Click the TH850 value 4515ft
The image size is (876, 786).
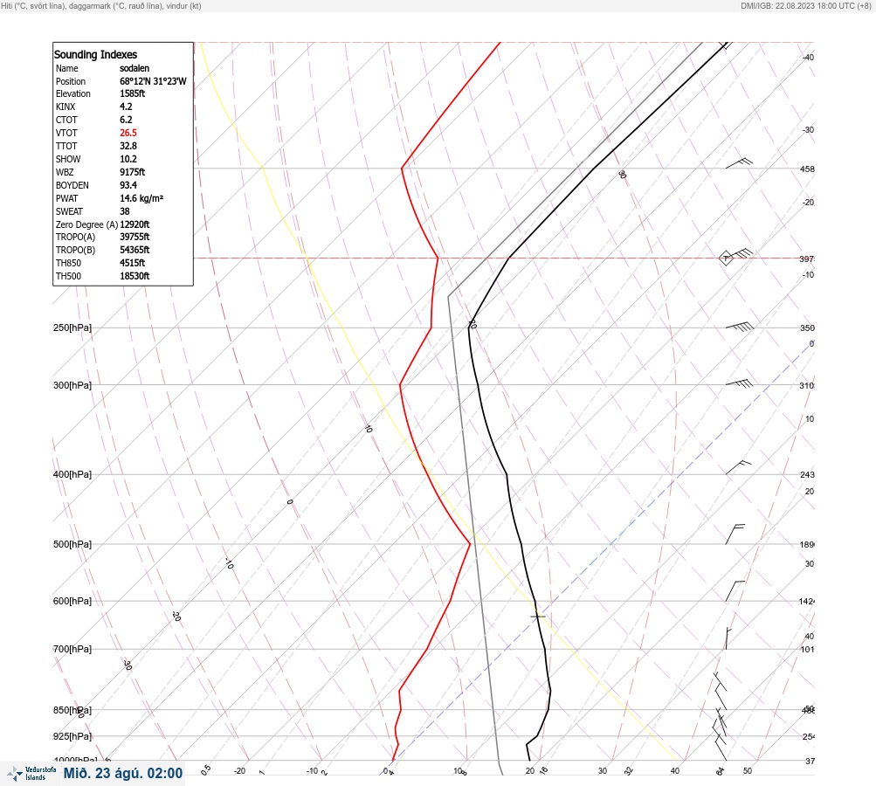133,263
